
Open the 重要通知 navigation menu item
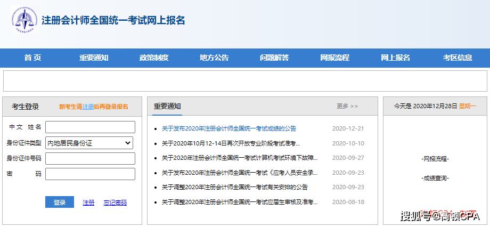point(93,58)
